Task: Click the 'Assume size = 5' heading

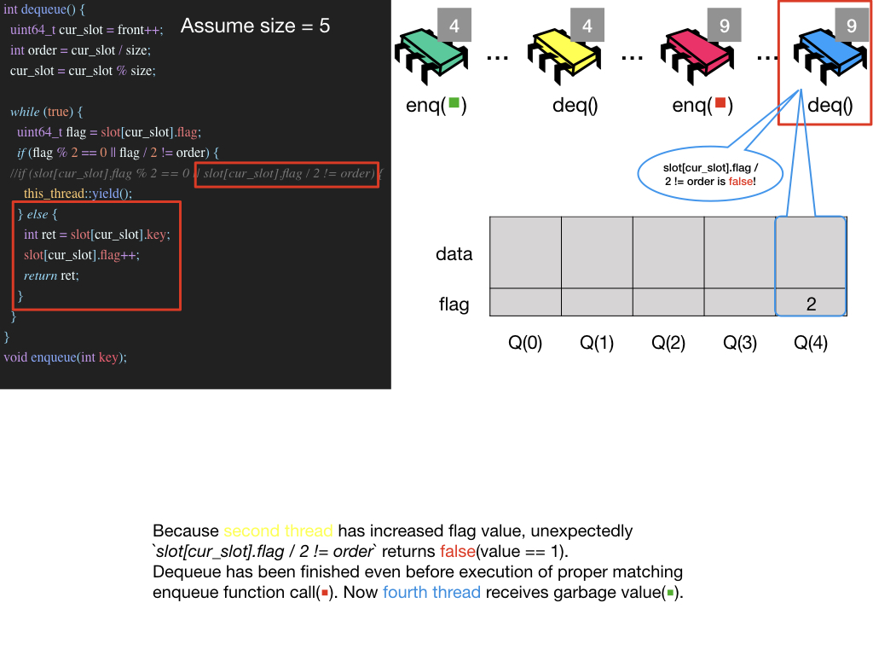Action: point(255,26)
